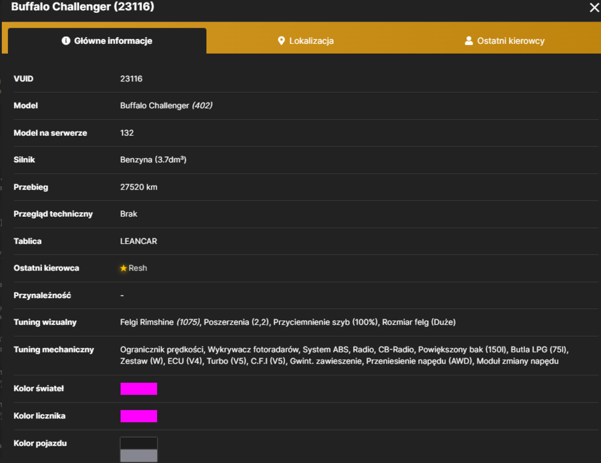
Task: Click the Kolor pojazdu label
Action: (x=40, y=443)
